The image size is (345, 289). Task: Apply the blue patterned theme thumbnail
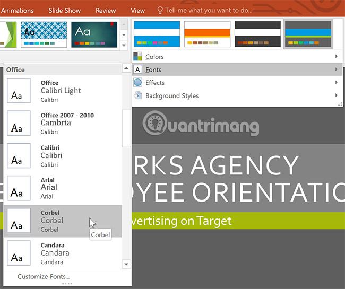click(x=44, y=34)
